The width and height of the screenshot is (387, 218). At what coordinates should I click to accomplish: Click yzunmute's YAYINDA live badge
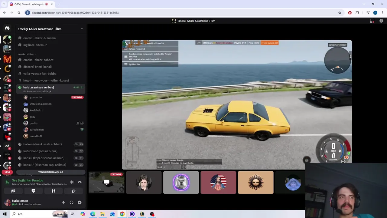pos(77,97)
